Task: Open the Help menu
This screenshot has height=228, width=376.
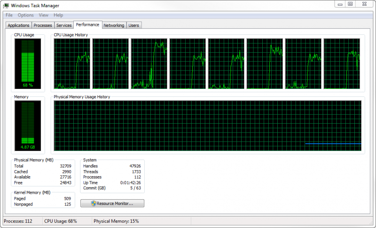Action: click(x=58, y=15)
